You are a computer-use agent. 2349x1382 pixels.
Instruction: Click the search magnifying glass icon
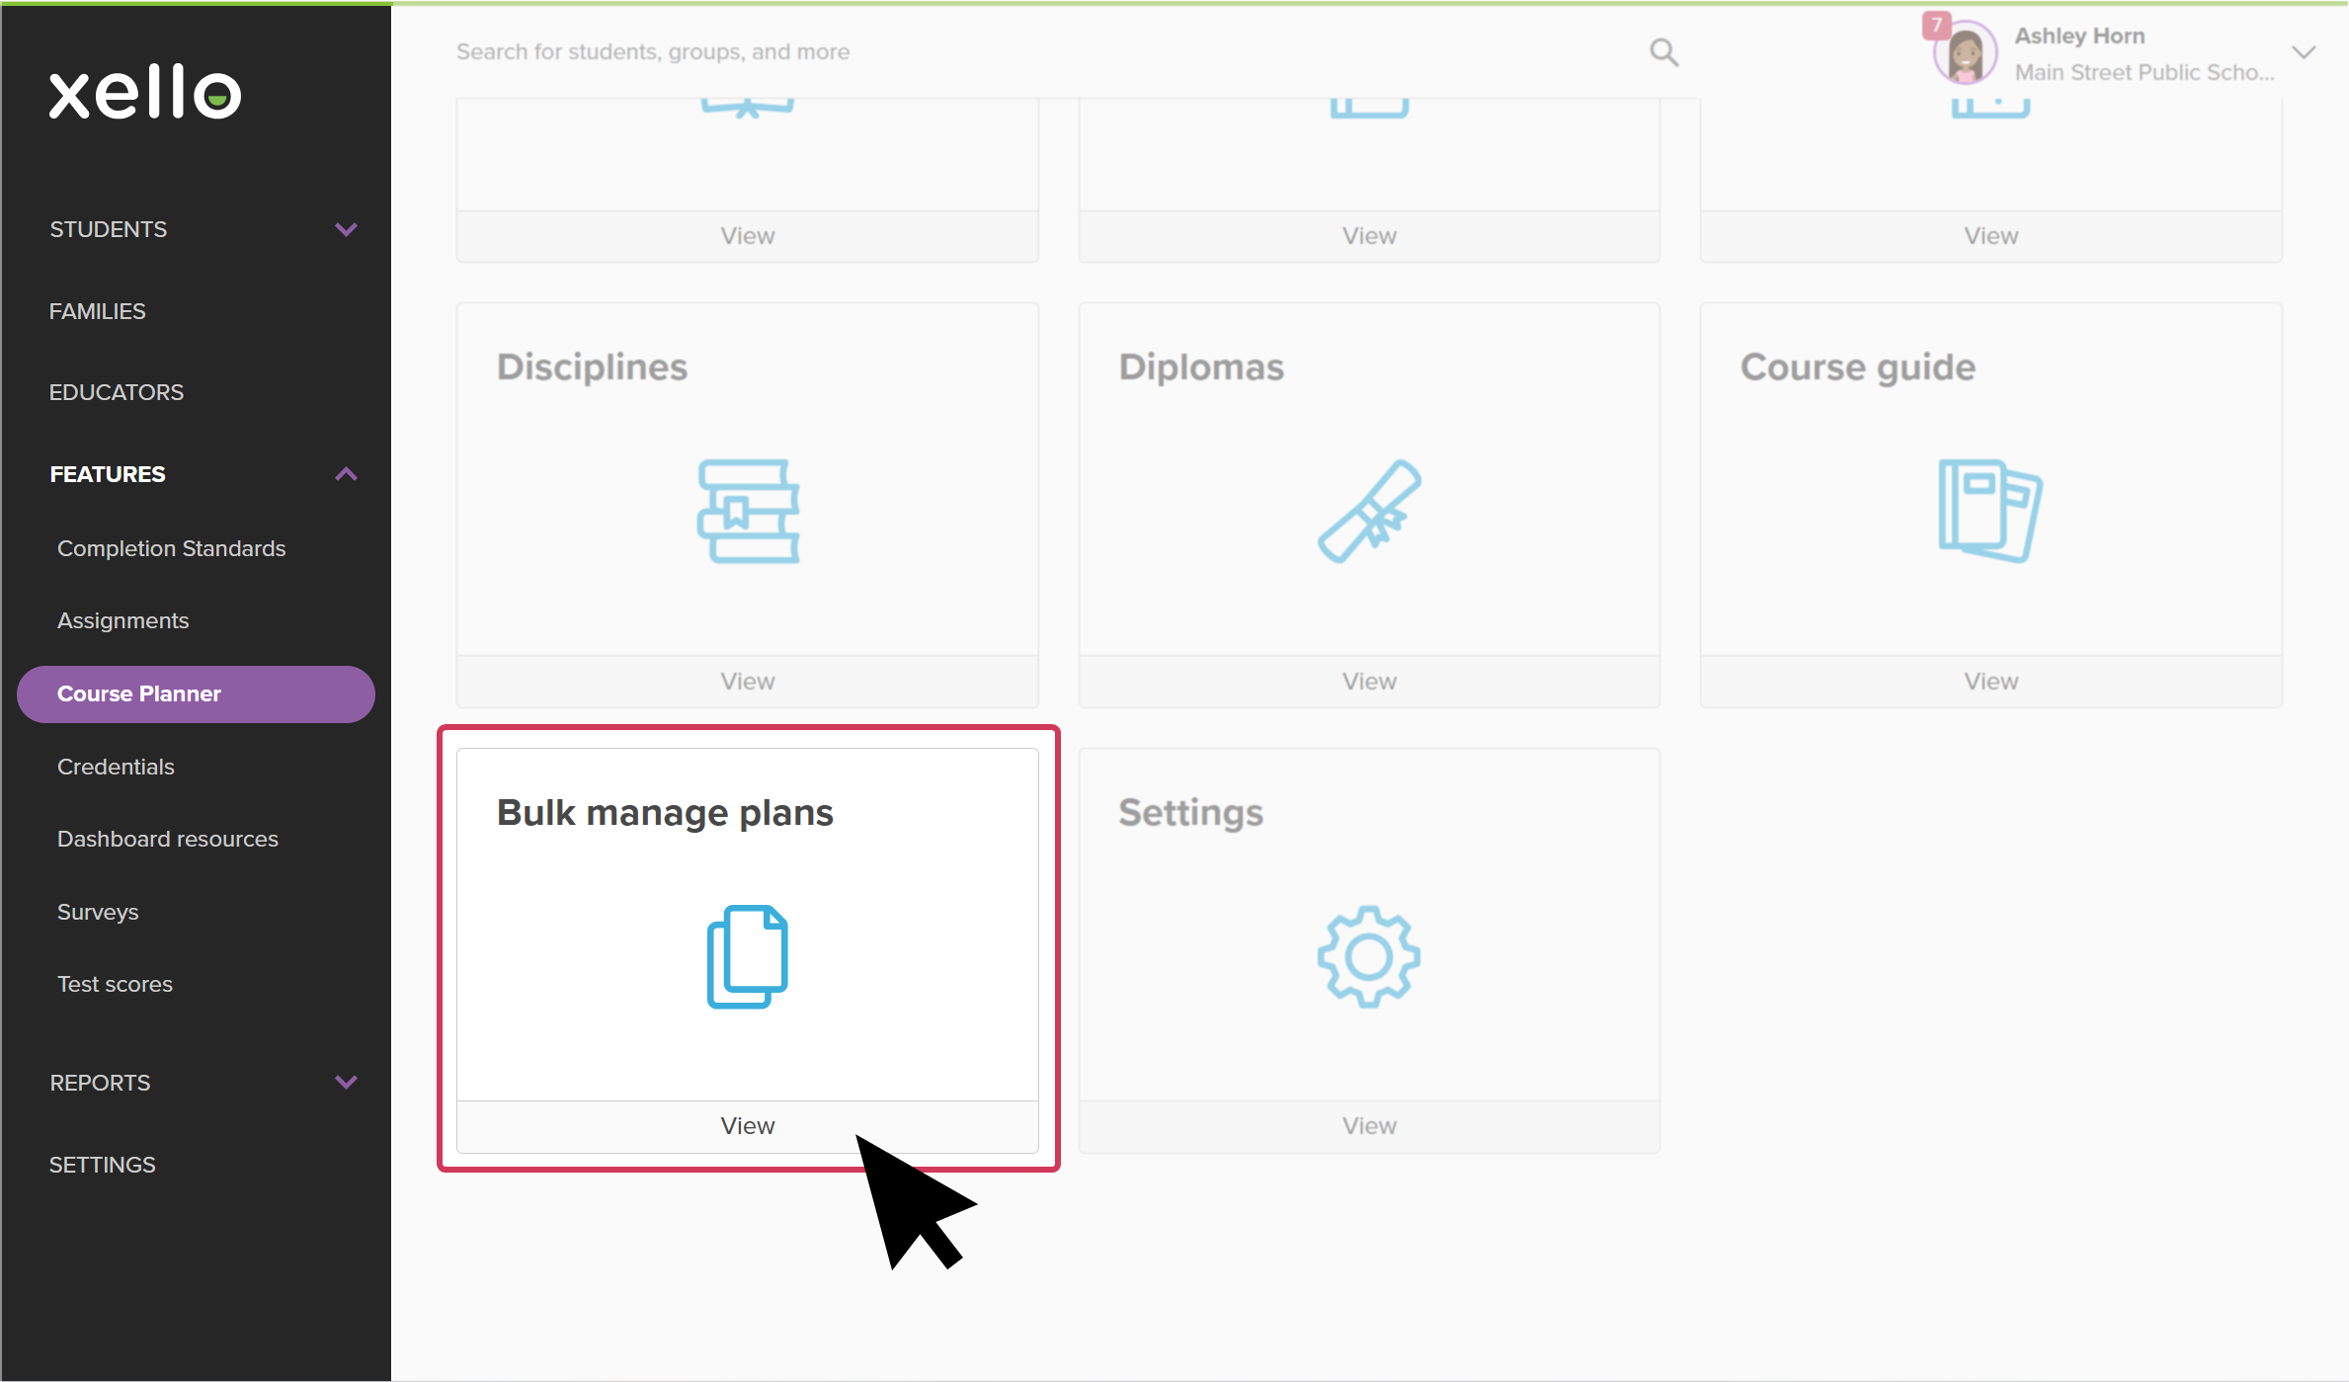point(1663,52)
